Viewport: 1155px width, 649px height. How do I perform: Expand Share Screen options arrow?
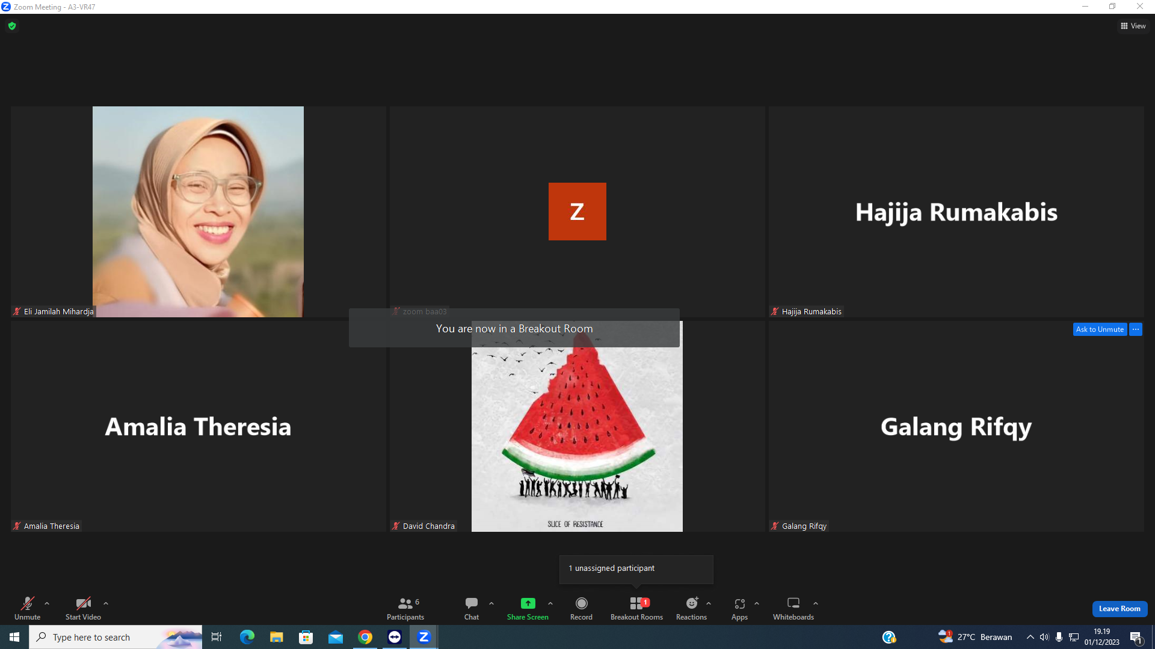coord(550,603)
